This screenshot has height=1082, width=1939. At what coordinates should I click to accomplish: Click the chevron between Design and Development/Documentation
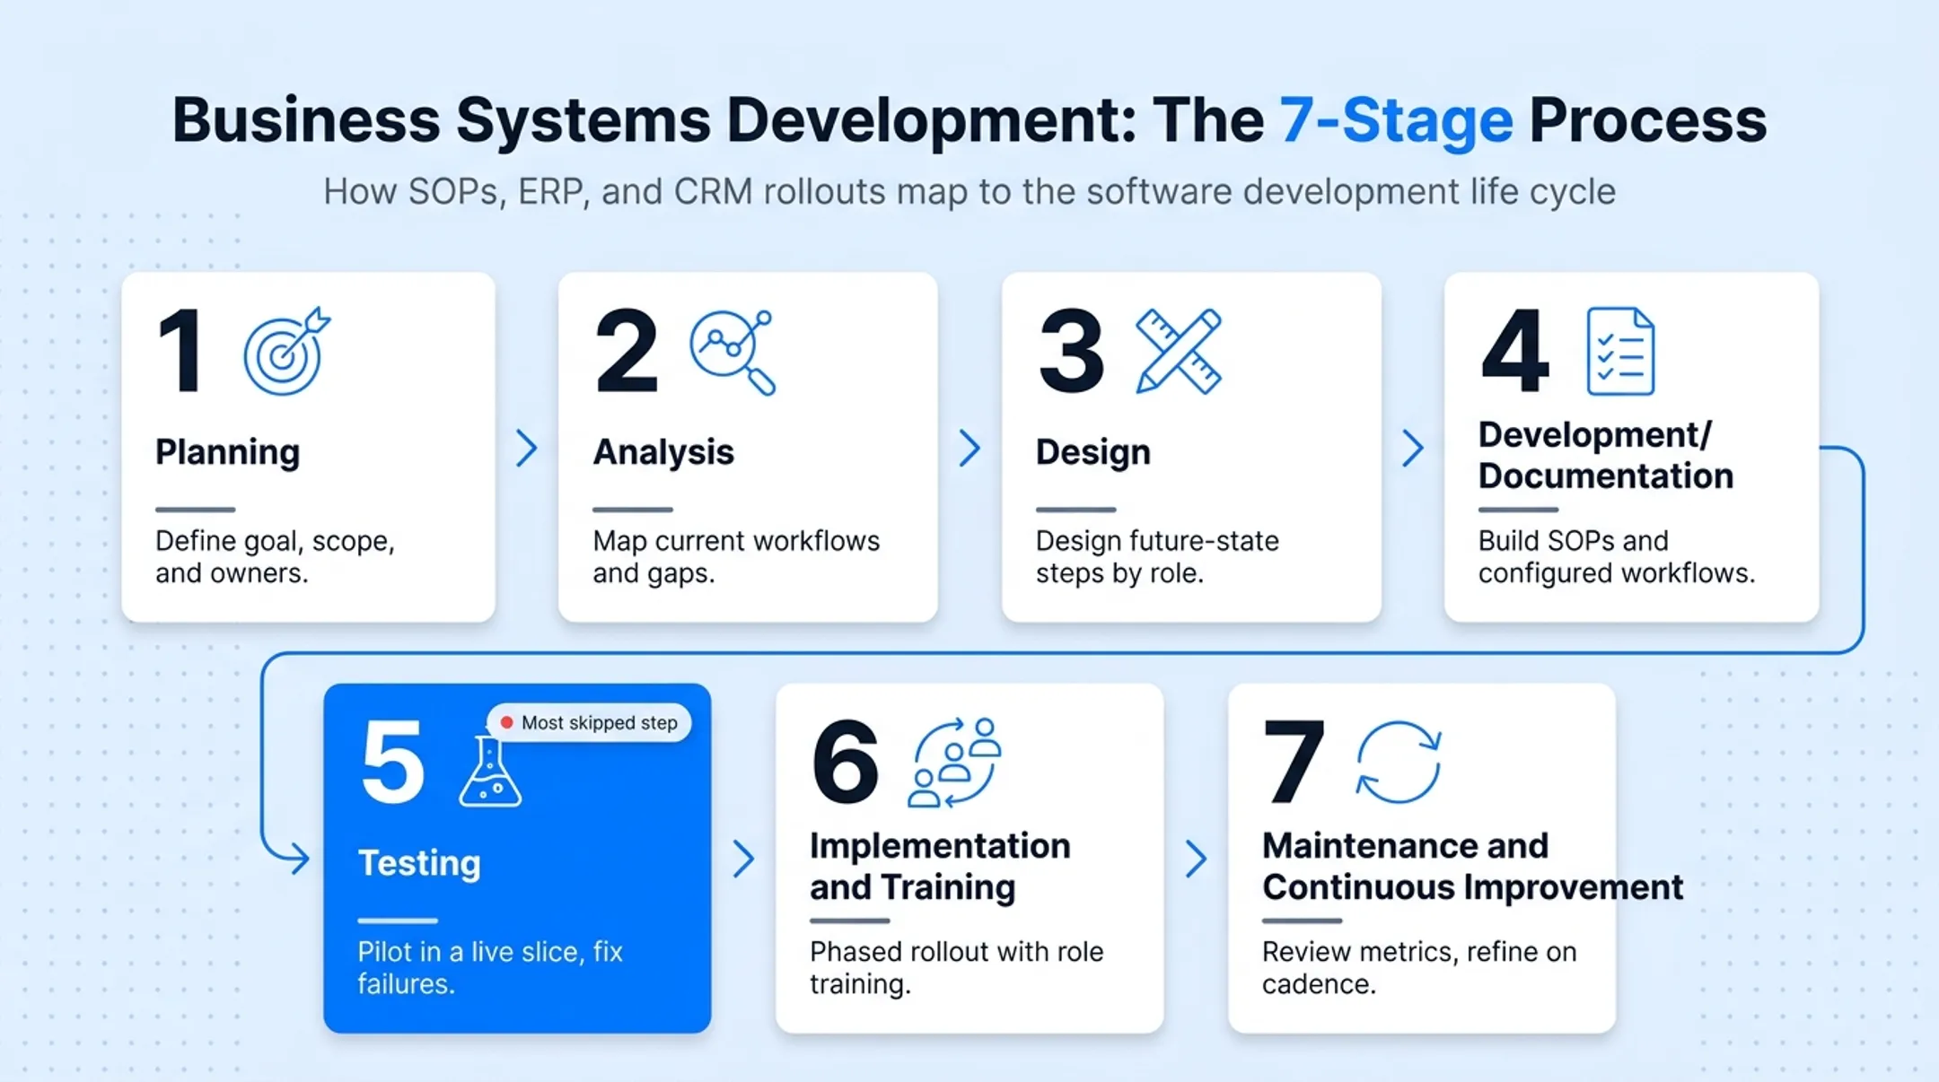pyautogui.click(x=1413, y=448)
